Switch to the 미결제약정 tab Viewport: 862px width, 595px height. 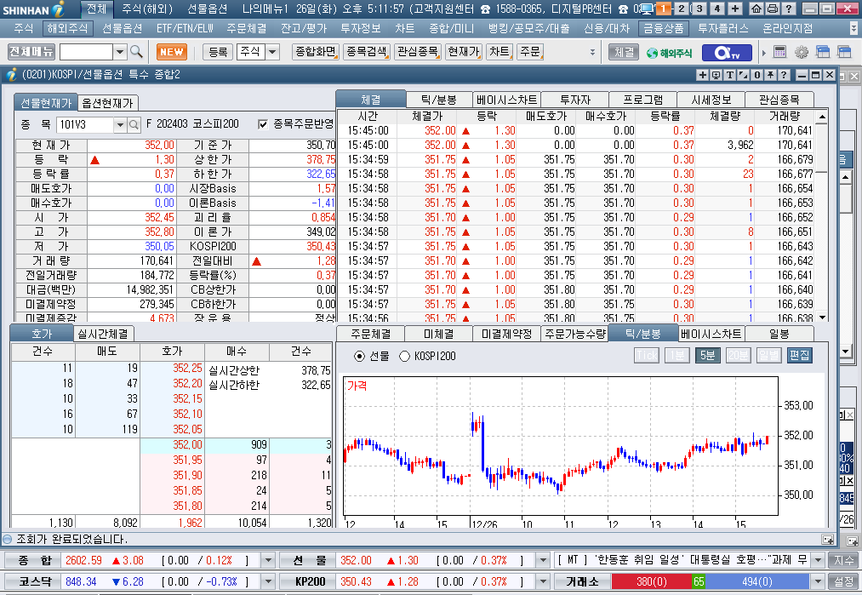pyautogui.click(x=506, y=334)
